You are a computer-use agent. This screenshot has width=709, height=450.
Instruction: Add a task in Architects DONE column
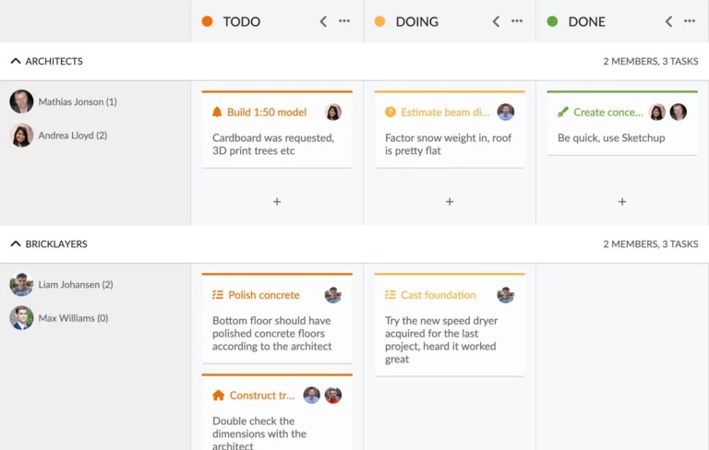[x=622, y=201]
